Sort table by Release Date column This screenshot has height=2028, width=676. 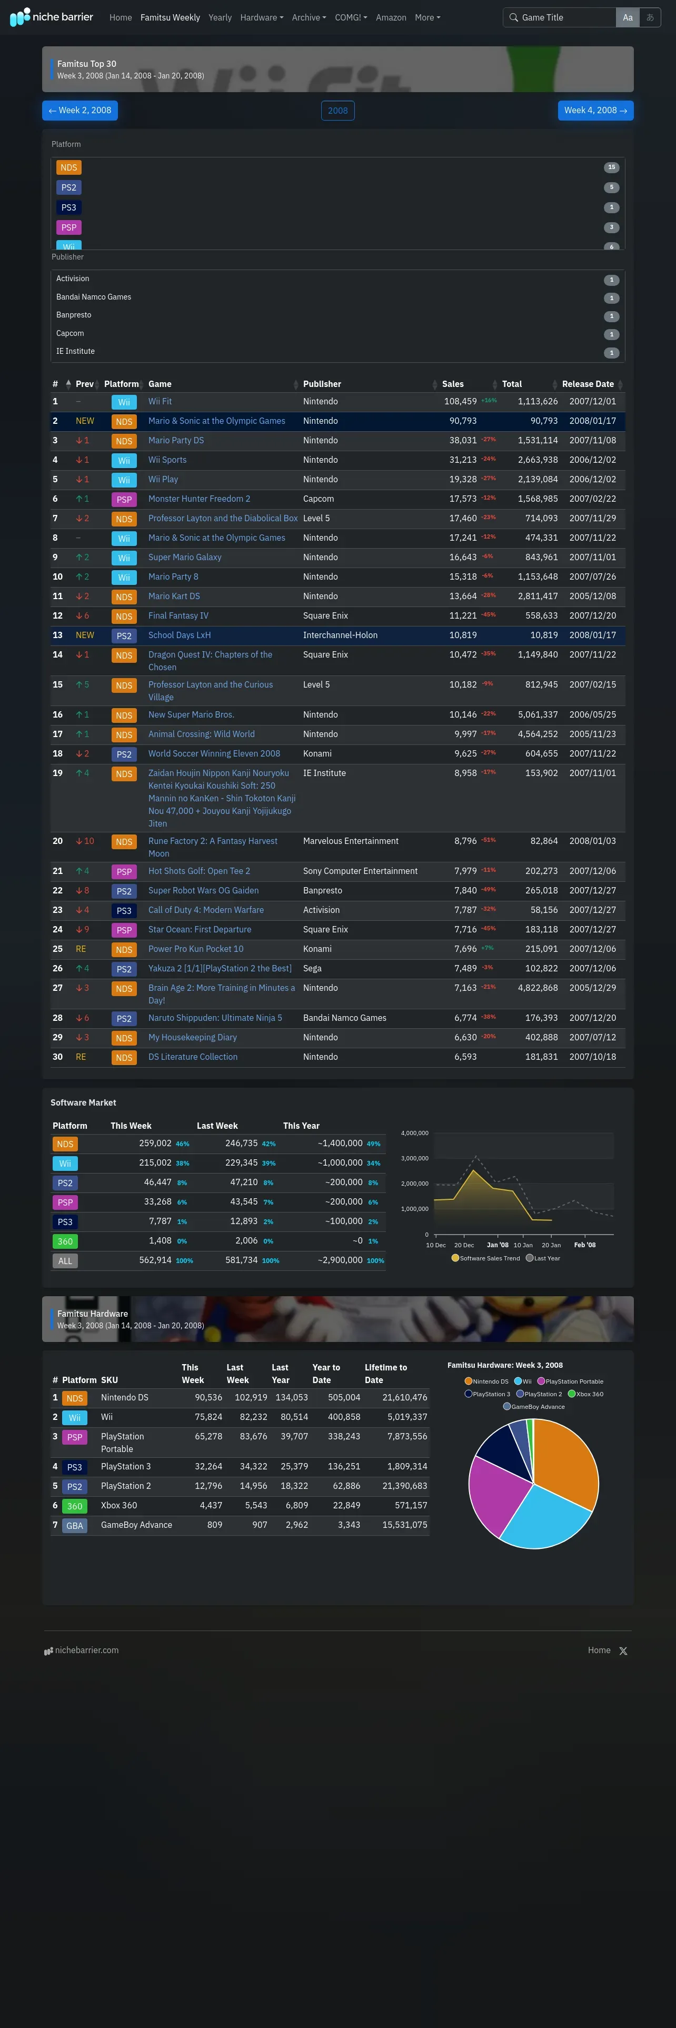[592, 384]
